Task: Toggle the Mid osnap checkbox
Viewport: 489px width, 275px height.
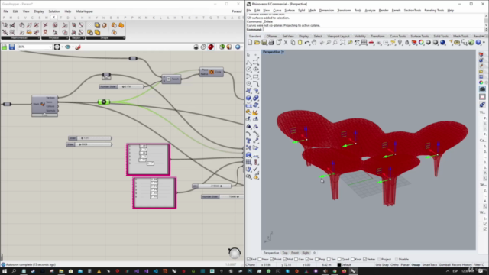Action: [285, 260]
